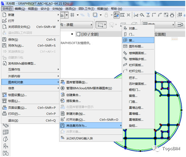The width and height of the screenshot is (186, 157).
Task: Click the house-shaped toolbar icon
Action: pyautogui.click(x=172, y=15)
